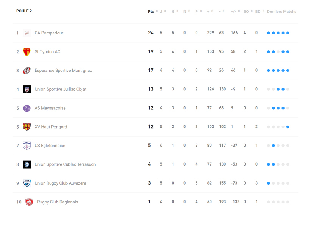Click the Esperance Sportive Montignac logo
The height and width of the screenshot is (225, 311).
click(26, 71)
